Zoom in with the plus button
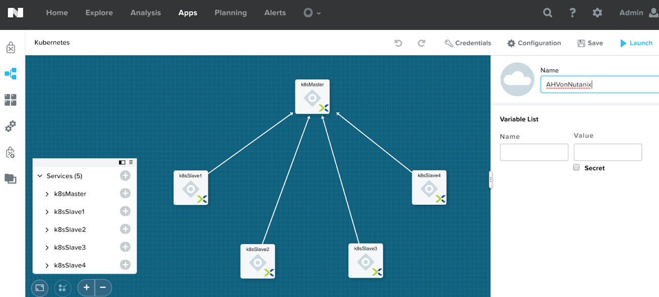The width and height of the screenshot is (659, 297). [87, 288]
